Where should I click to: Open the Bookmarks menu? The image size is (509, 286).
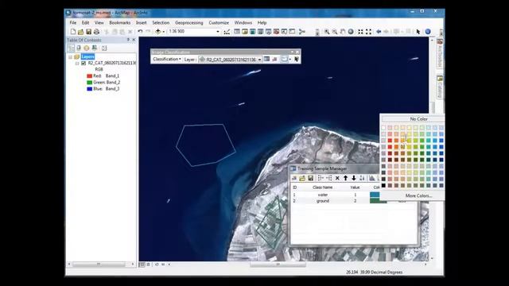tap(120, 23)
